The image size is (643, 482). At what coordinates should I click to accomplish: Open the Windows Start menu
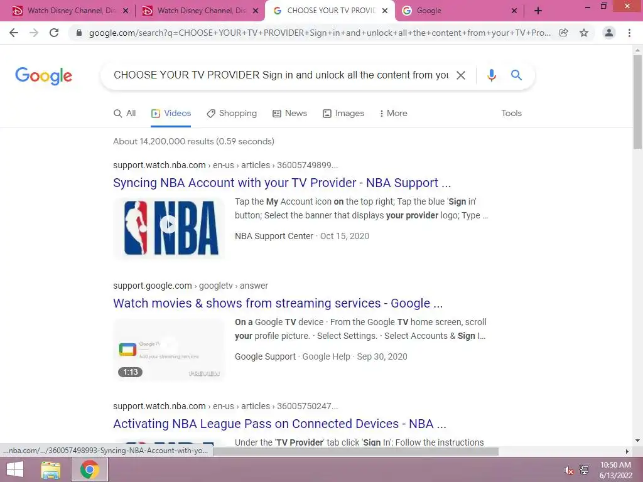click(x=15, y=469)
